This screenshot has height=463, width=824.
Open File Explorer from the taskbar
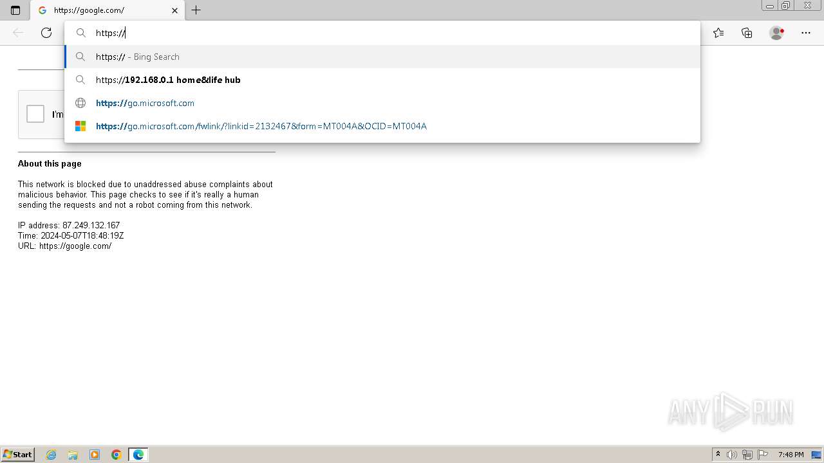[x=73, y=455]
